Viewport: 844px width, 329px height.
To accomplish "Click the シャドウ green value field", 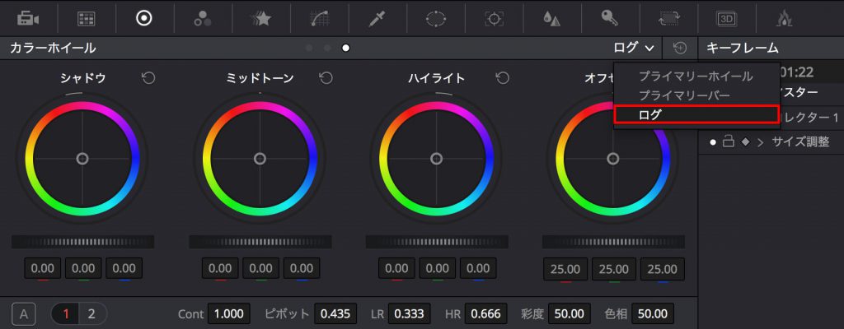I will pos(83,268).
